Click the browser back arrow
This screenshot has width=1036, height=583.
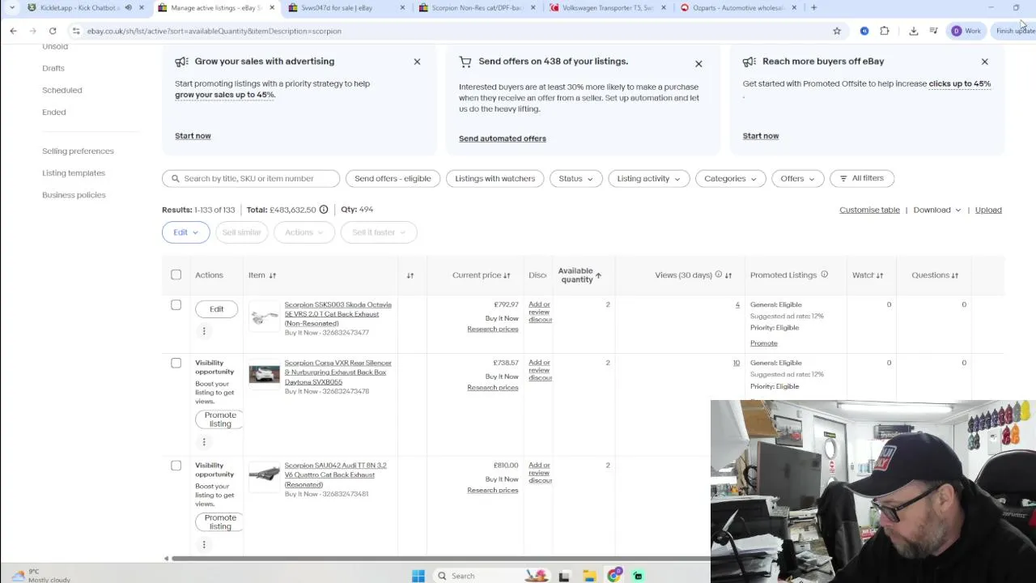(13, 31)
